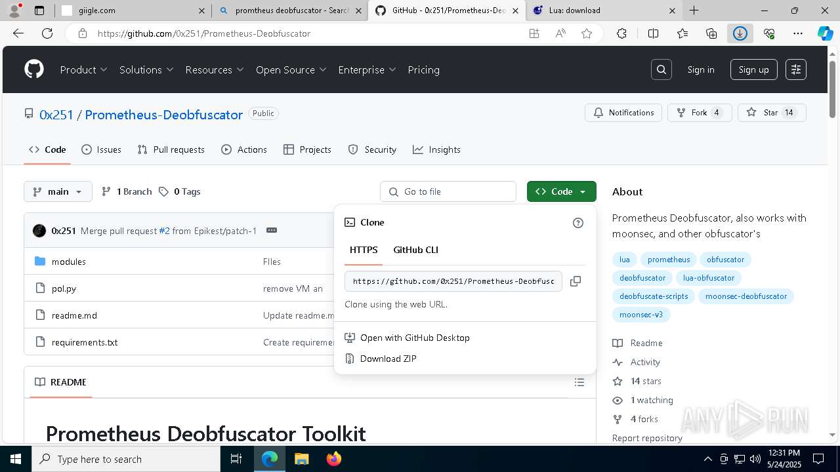
Task: Open taskbar notification center icon
Action: point(818,459)
